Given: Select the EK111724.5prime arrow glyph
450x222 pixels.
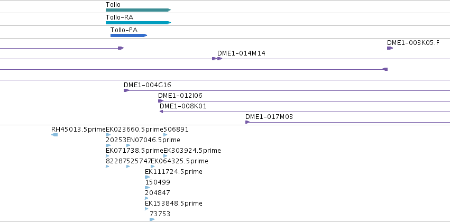Looking at the screenshot, I should coord(148,177).
